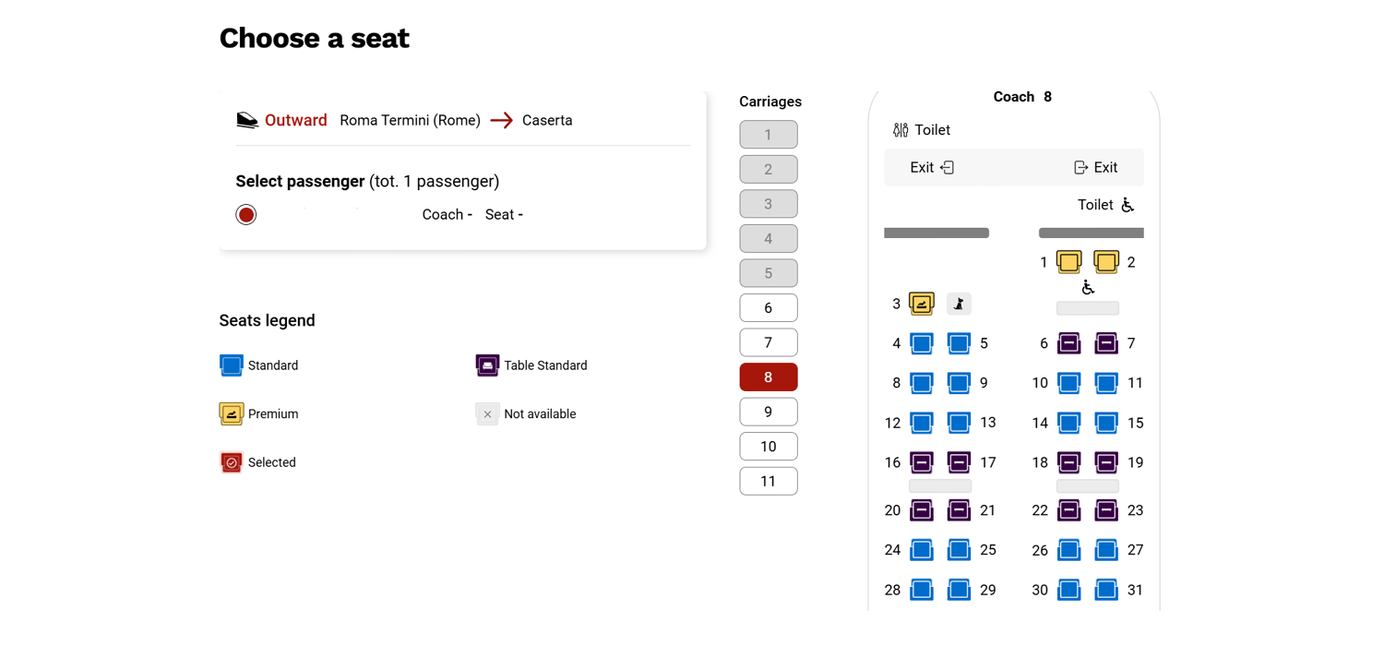The height and width of the screenshot is (646, 1384).
Task: Choose standard seat 13
Action: (959, 423)
